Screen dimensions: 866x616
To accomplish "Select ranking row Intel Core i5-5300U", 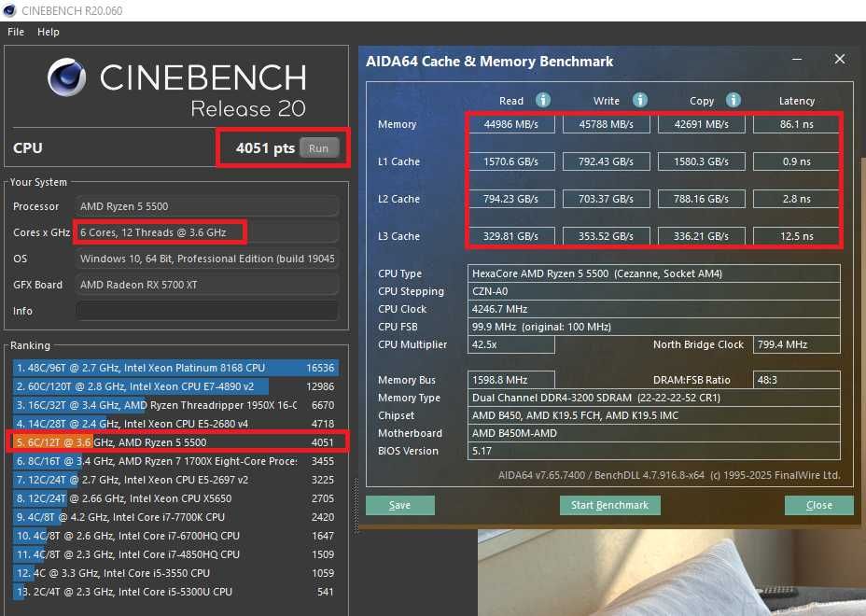I will 175,592.
